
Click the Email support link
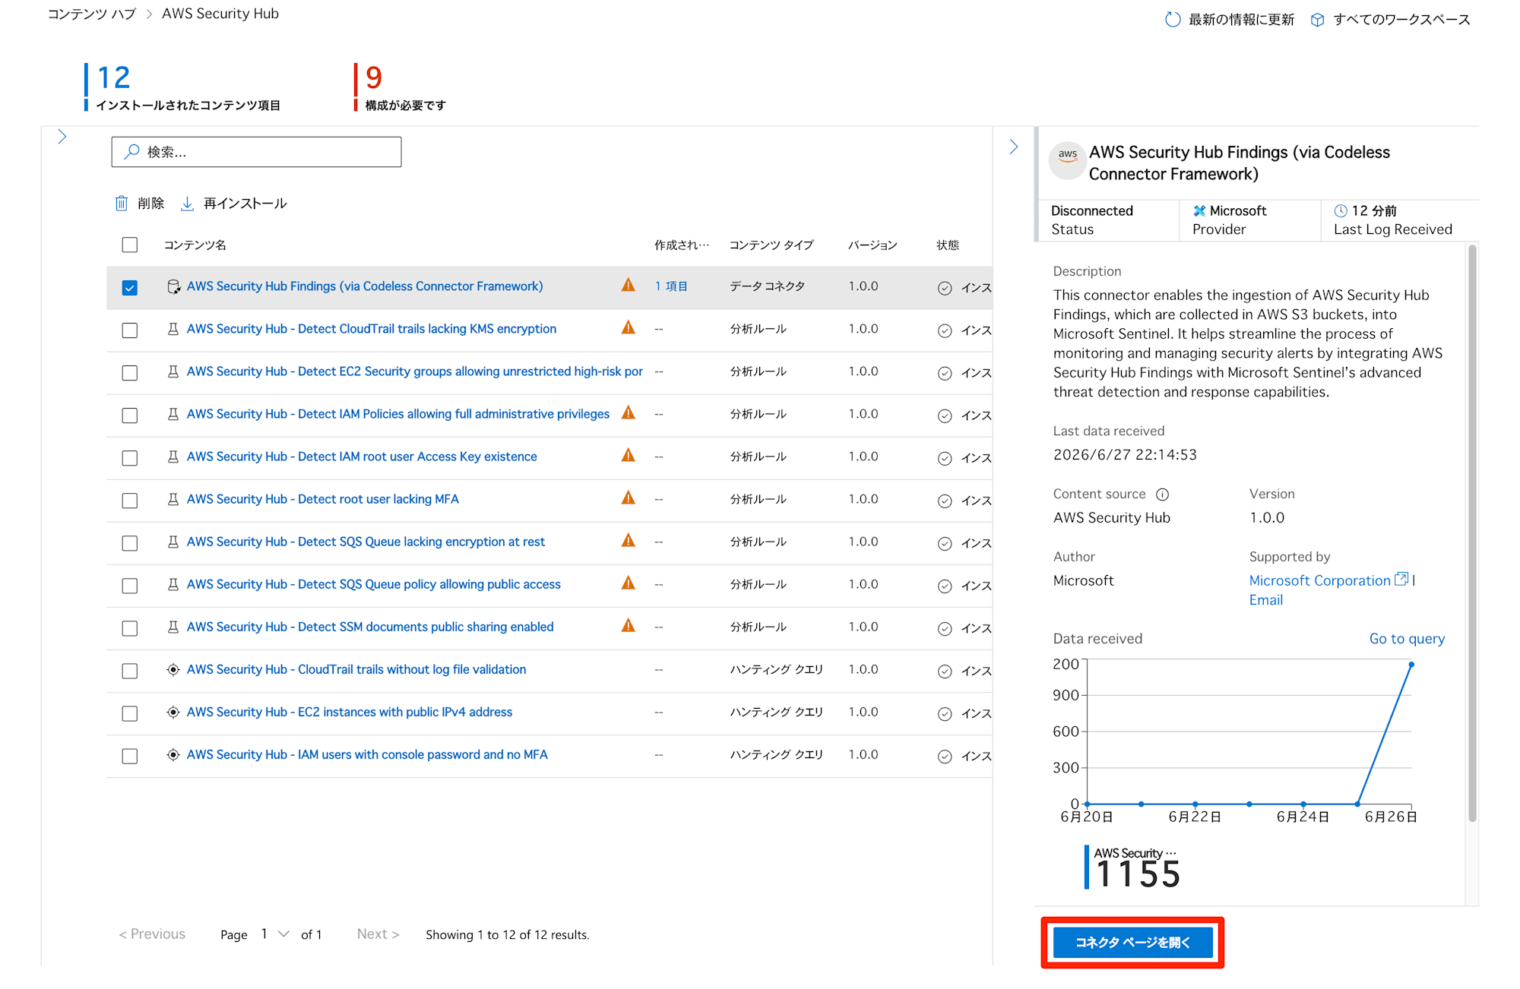click(1266, 600)
